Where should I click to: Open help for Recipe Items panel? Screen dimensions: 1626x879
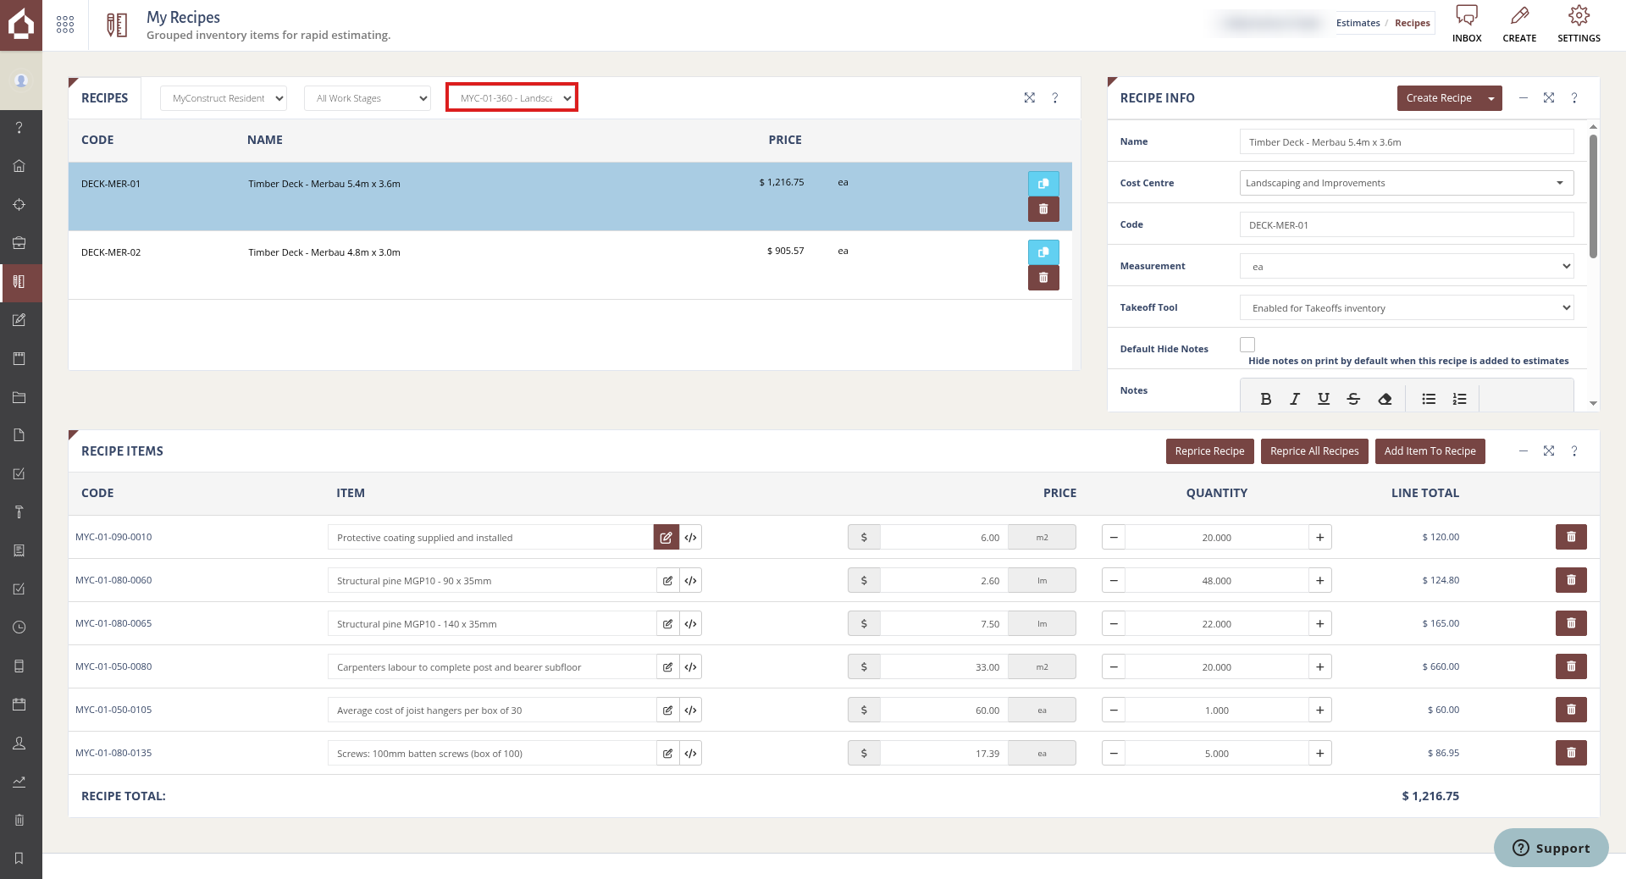click(1574, 451)
